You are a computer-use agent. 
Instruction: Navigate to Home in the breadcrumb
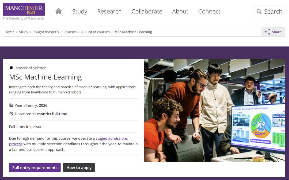point(9,32)
